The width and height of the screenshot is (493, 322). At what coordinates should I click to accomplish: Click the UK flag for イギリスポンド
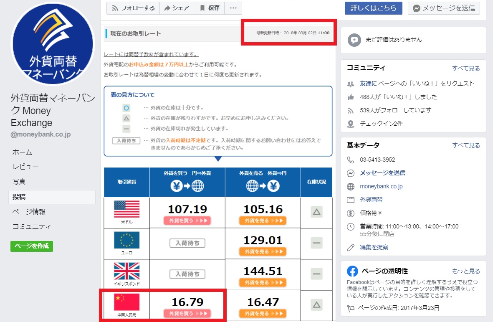click(127, 271)
